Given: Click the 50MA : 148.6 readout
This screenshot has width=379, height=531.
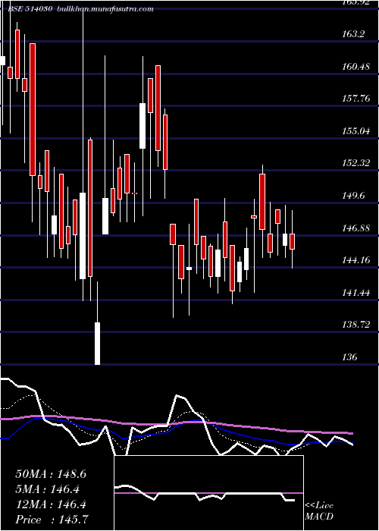Looking at the screenshot, I should point(51,474).
